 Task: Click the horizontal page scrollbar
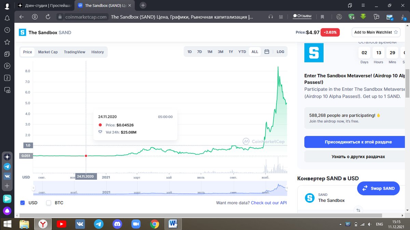(201, 215)
